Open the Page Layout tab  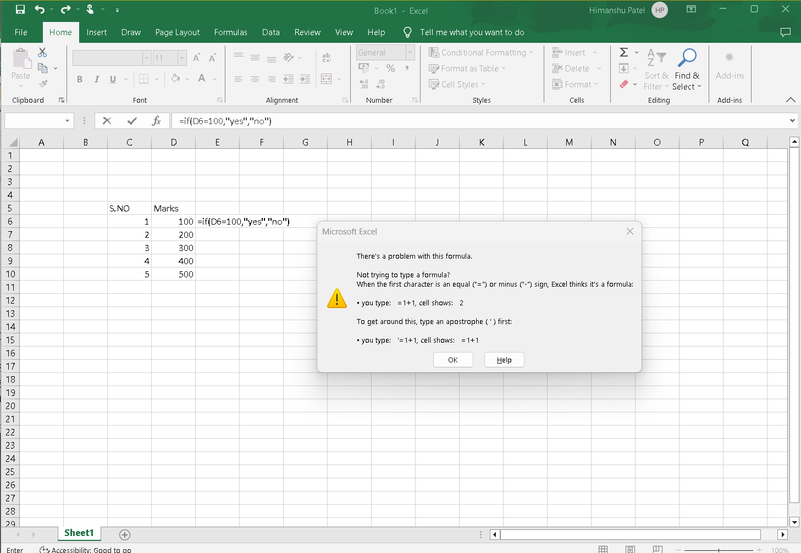click(177, 32)
